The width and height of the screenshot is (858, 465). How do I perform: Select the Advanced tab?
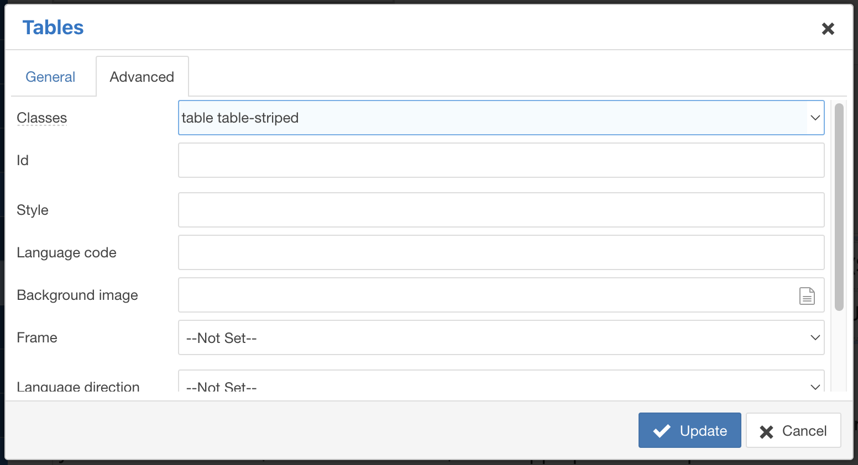[142, 77]
